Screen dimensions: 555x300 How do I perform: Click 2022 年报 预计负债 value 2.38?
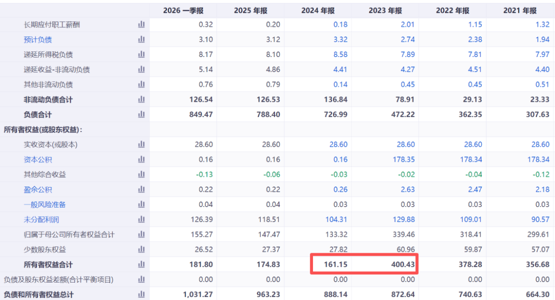(475, 40)
